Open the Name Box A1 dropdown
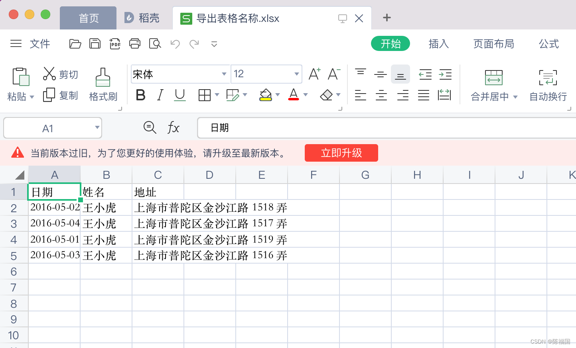Viewport: 576px width, 348px height. (x=97, y=127)
